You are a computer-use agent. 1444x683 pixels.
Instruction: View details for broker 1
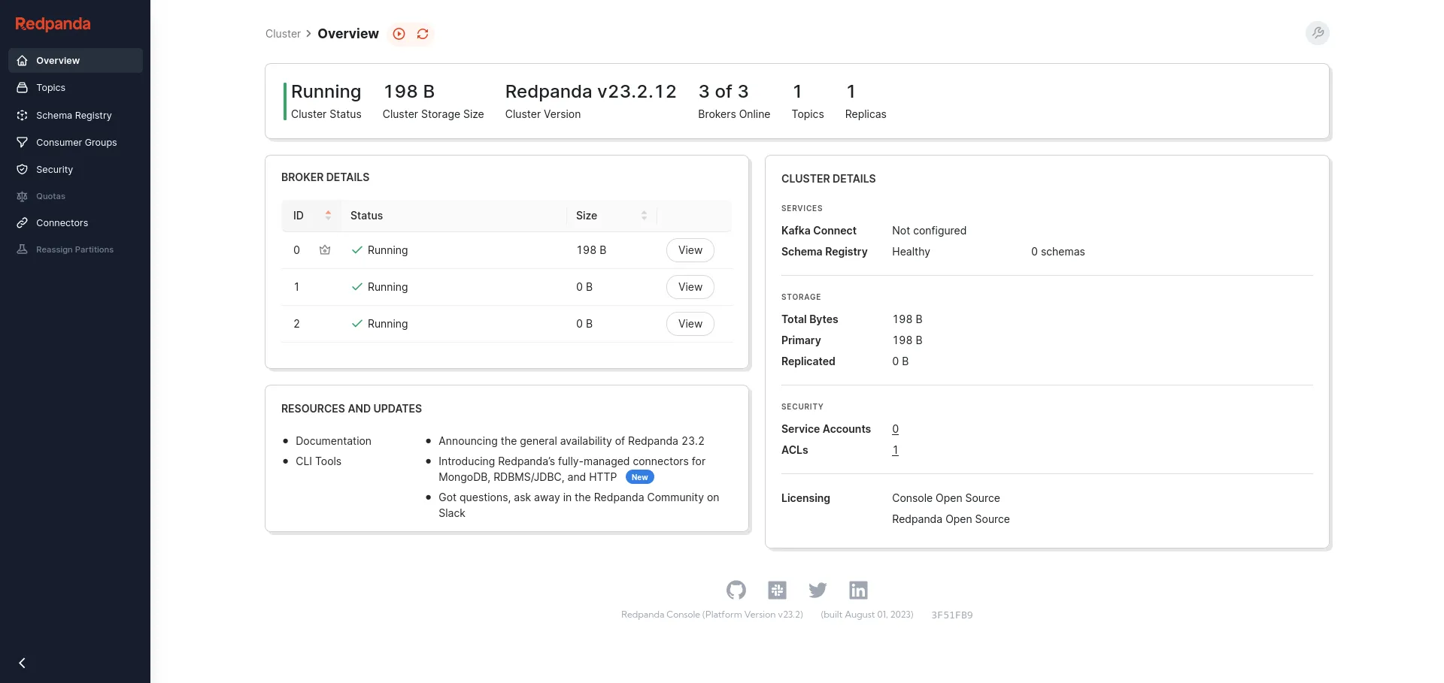(x=690, y=287)
